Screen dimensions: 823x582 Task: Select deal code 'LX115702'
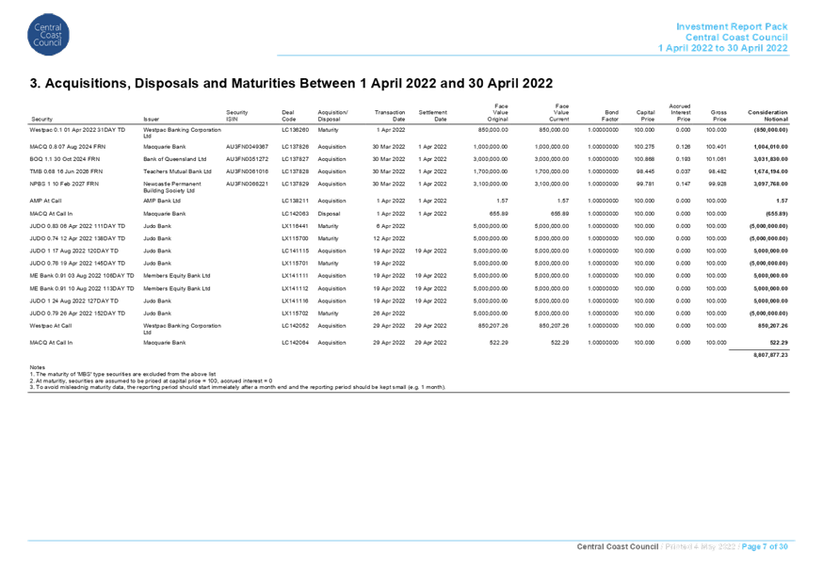295,314
